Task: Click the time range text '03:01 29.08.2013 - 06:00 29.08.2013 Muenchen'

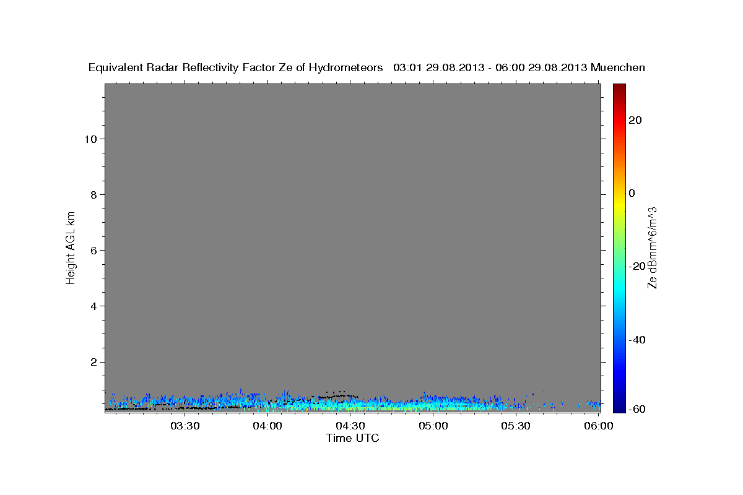Action: 519,68
